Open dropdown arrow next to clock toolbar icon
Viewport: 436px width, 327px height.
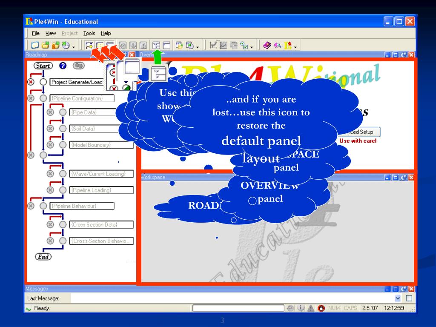(73, 47)
